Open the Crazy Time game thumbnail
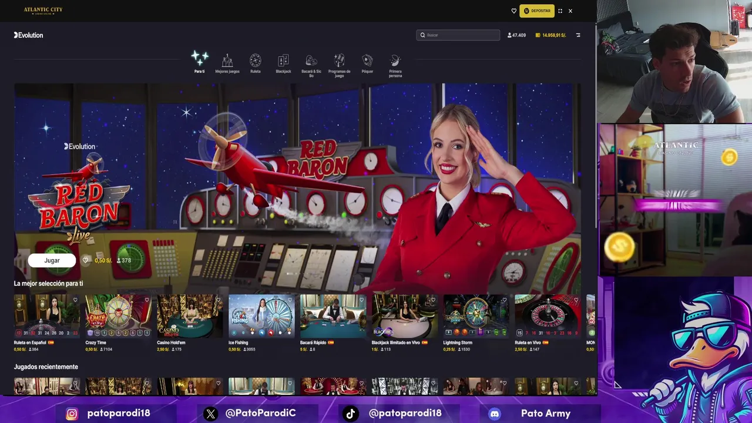The height and width of the screenshot is (423, 752). [118, 315]
